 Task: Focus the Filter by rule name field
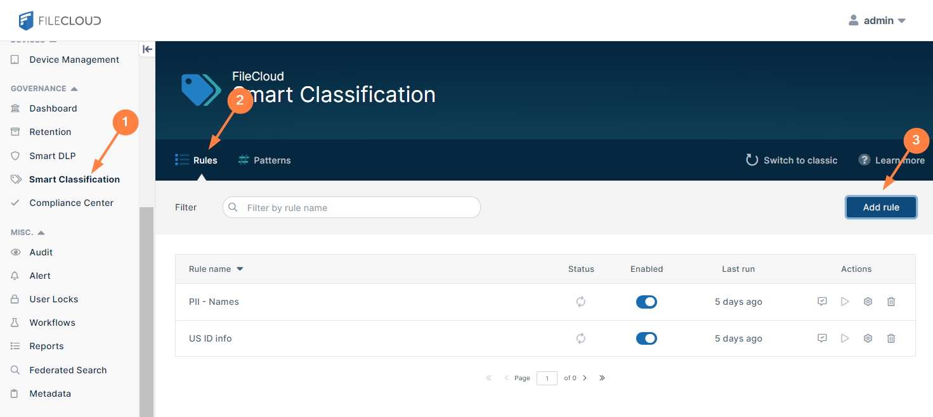(358, 207)
